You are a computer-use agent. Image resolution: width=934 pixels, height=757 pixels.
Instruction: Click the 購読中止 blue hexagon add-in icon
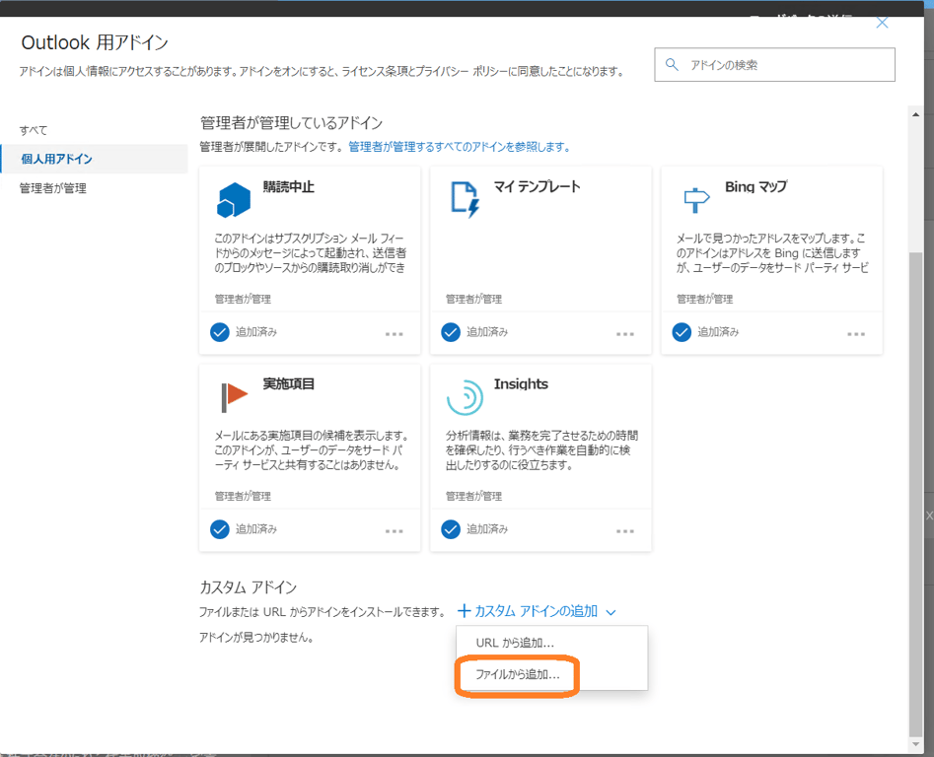(x=234, y=199)
